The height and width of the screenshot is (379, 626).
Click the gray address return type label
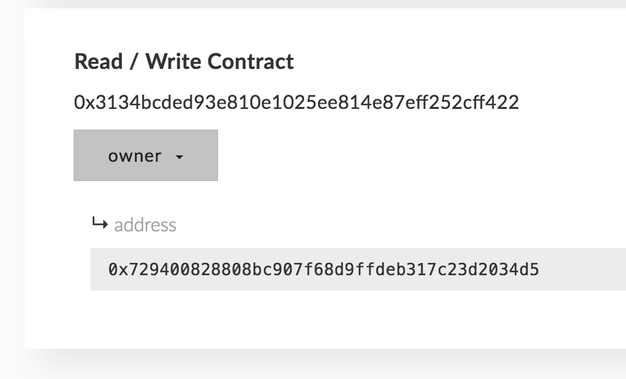click(x=145, y=225)
